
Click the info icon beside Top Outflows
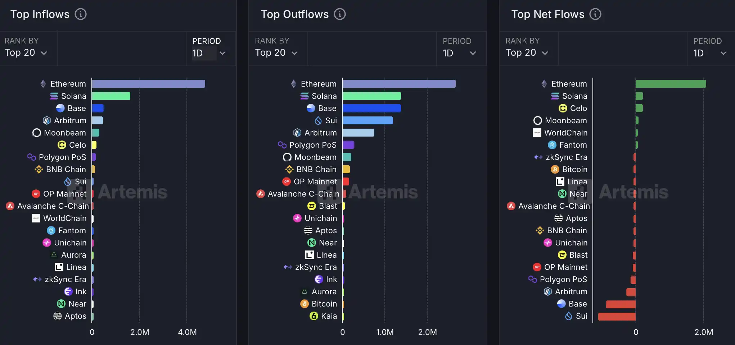340,14
